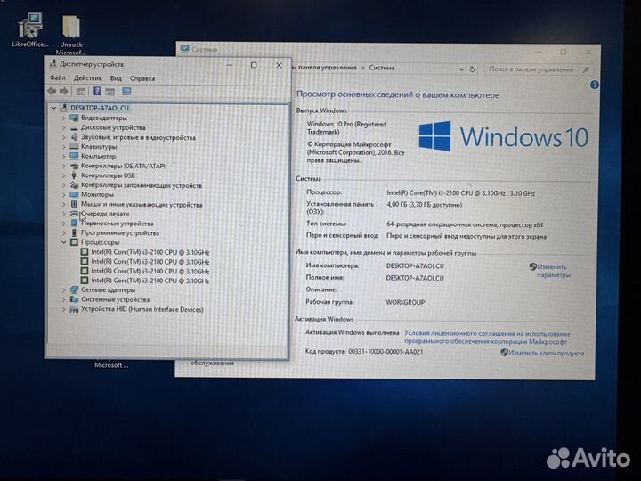641x481 pixels.
Task: Open the Microsoft license terms link
Action: point(486,338)
